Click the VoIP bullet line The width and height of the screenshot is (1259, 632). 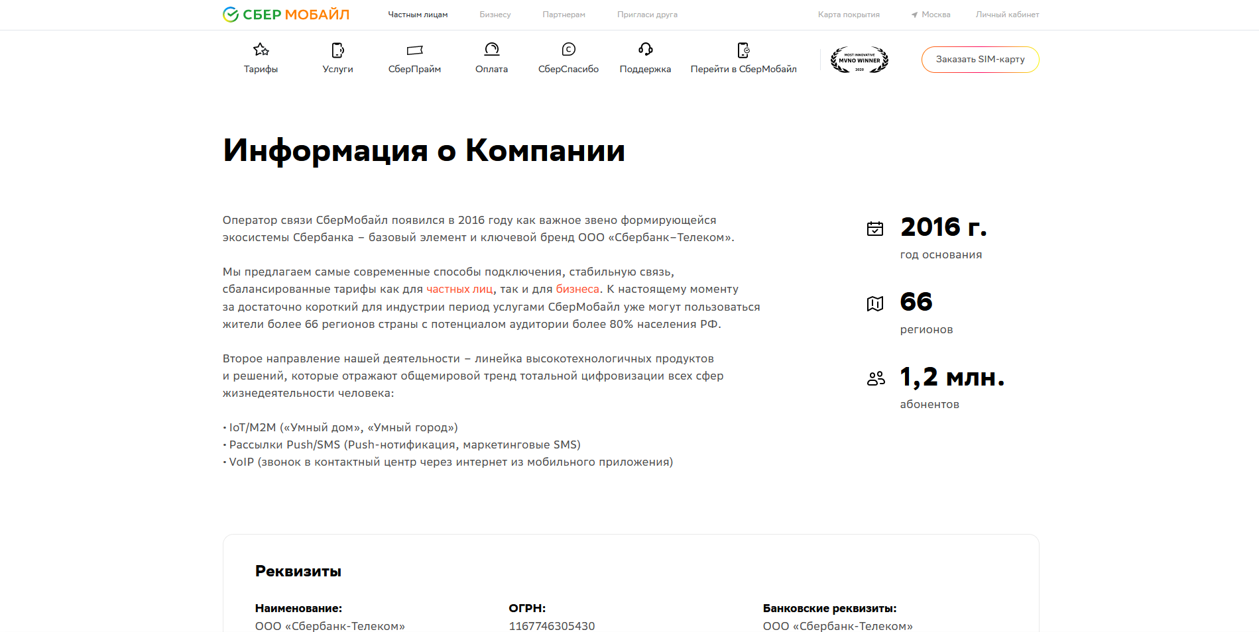[x=448, y=462]
